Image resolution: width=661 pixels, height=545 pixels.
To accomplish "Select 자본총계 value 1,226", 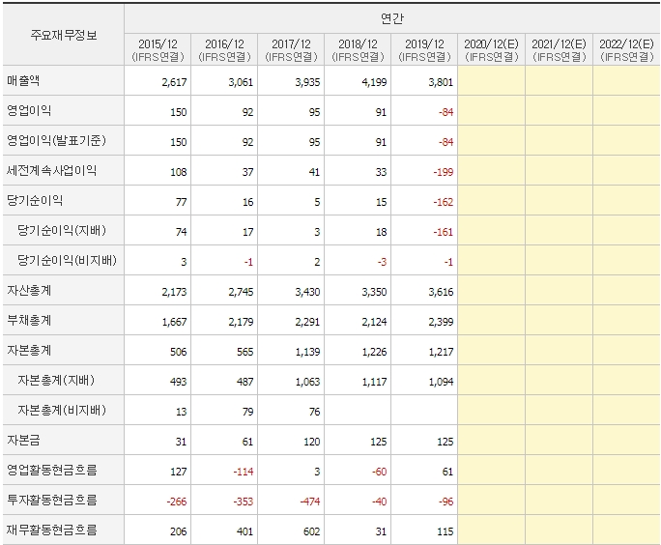I will click(374, 352).
